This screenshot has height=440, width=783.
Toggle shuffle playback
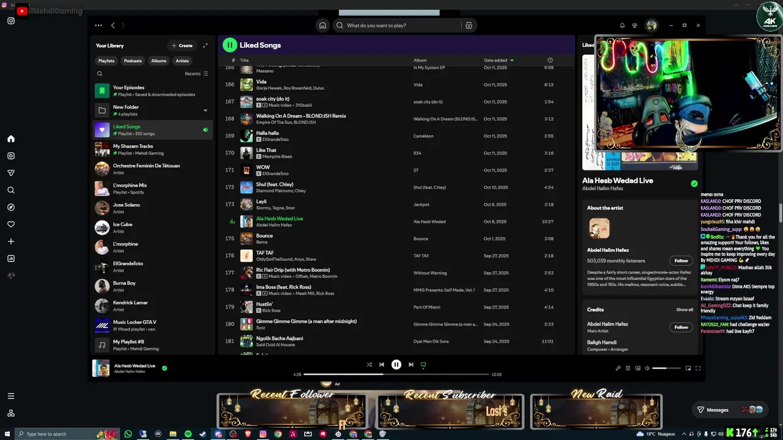click(369, 364)
